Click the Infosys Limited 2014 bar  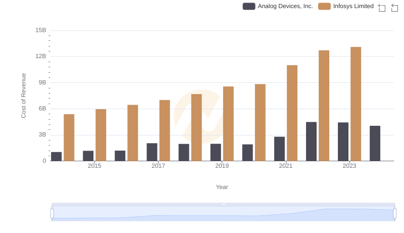(x=69, y=137)
